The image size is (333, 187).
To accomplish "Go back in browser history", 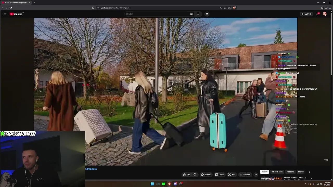I will tap(3, 8).
